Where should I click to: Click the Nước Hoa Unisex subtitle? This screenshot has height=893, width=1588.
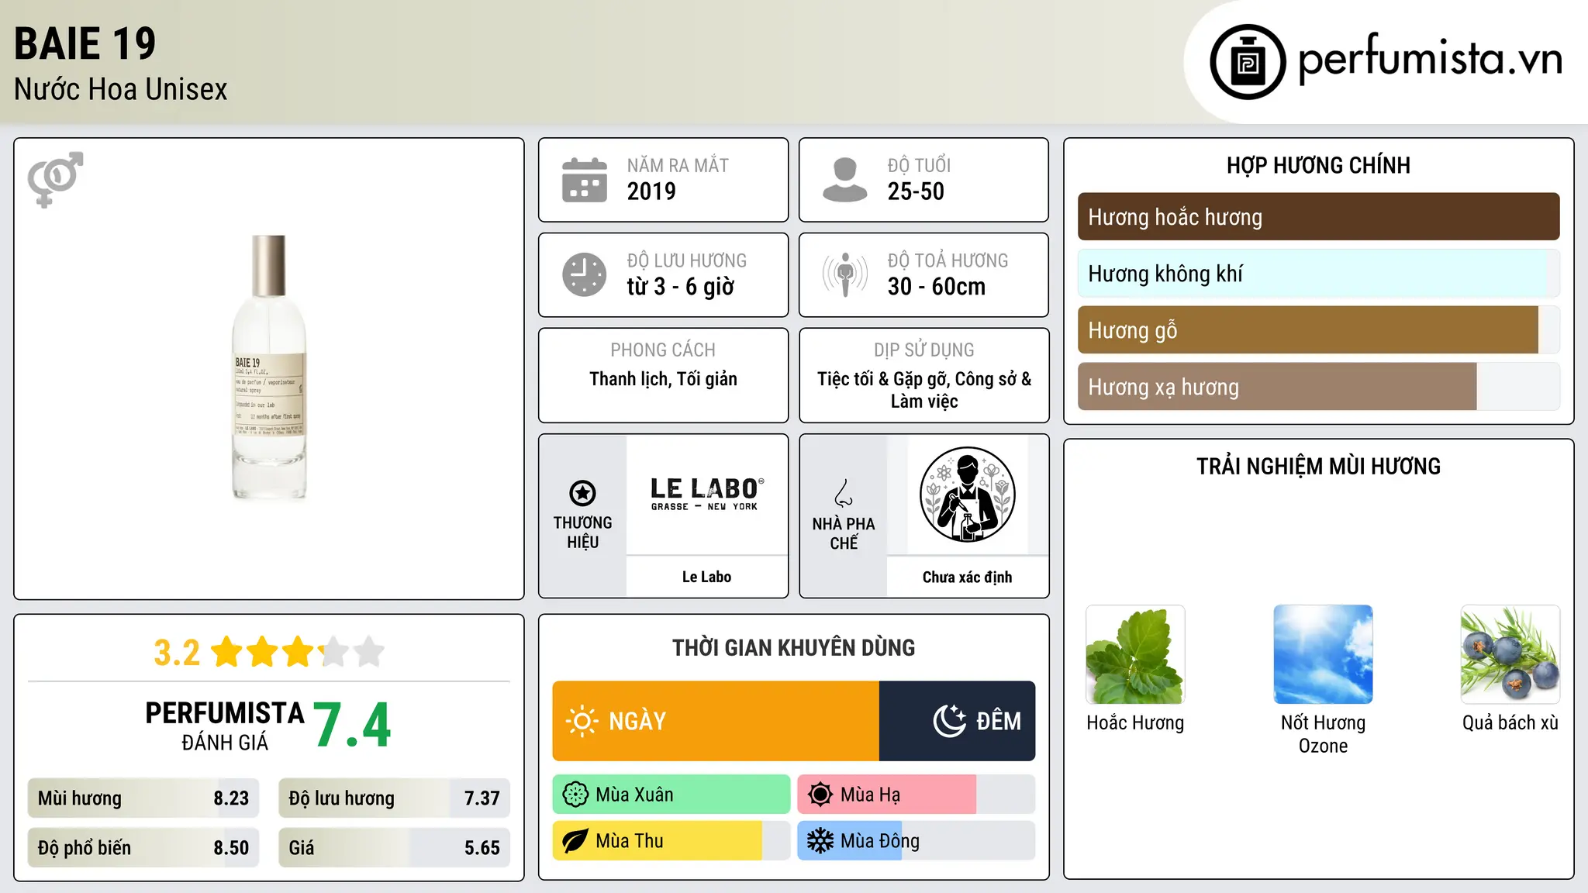121,90
